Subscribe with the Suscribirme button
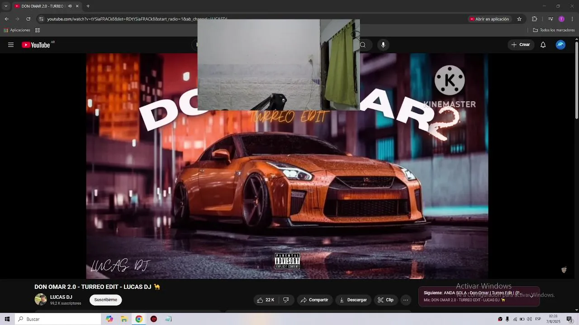This screenshot has height=325, width=579. [x=105, y=300]
